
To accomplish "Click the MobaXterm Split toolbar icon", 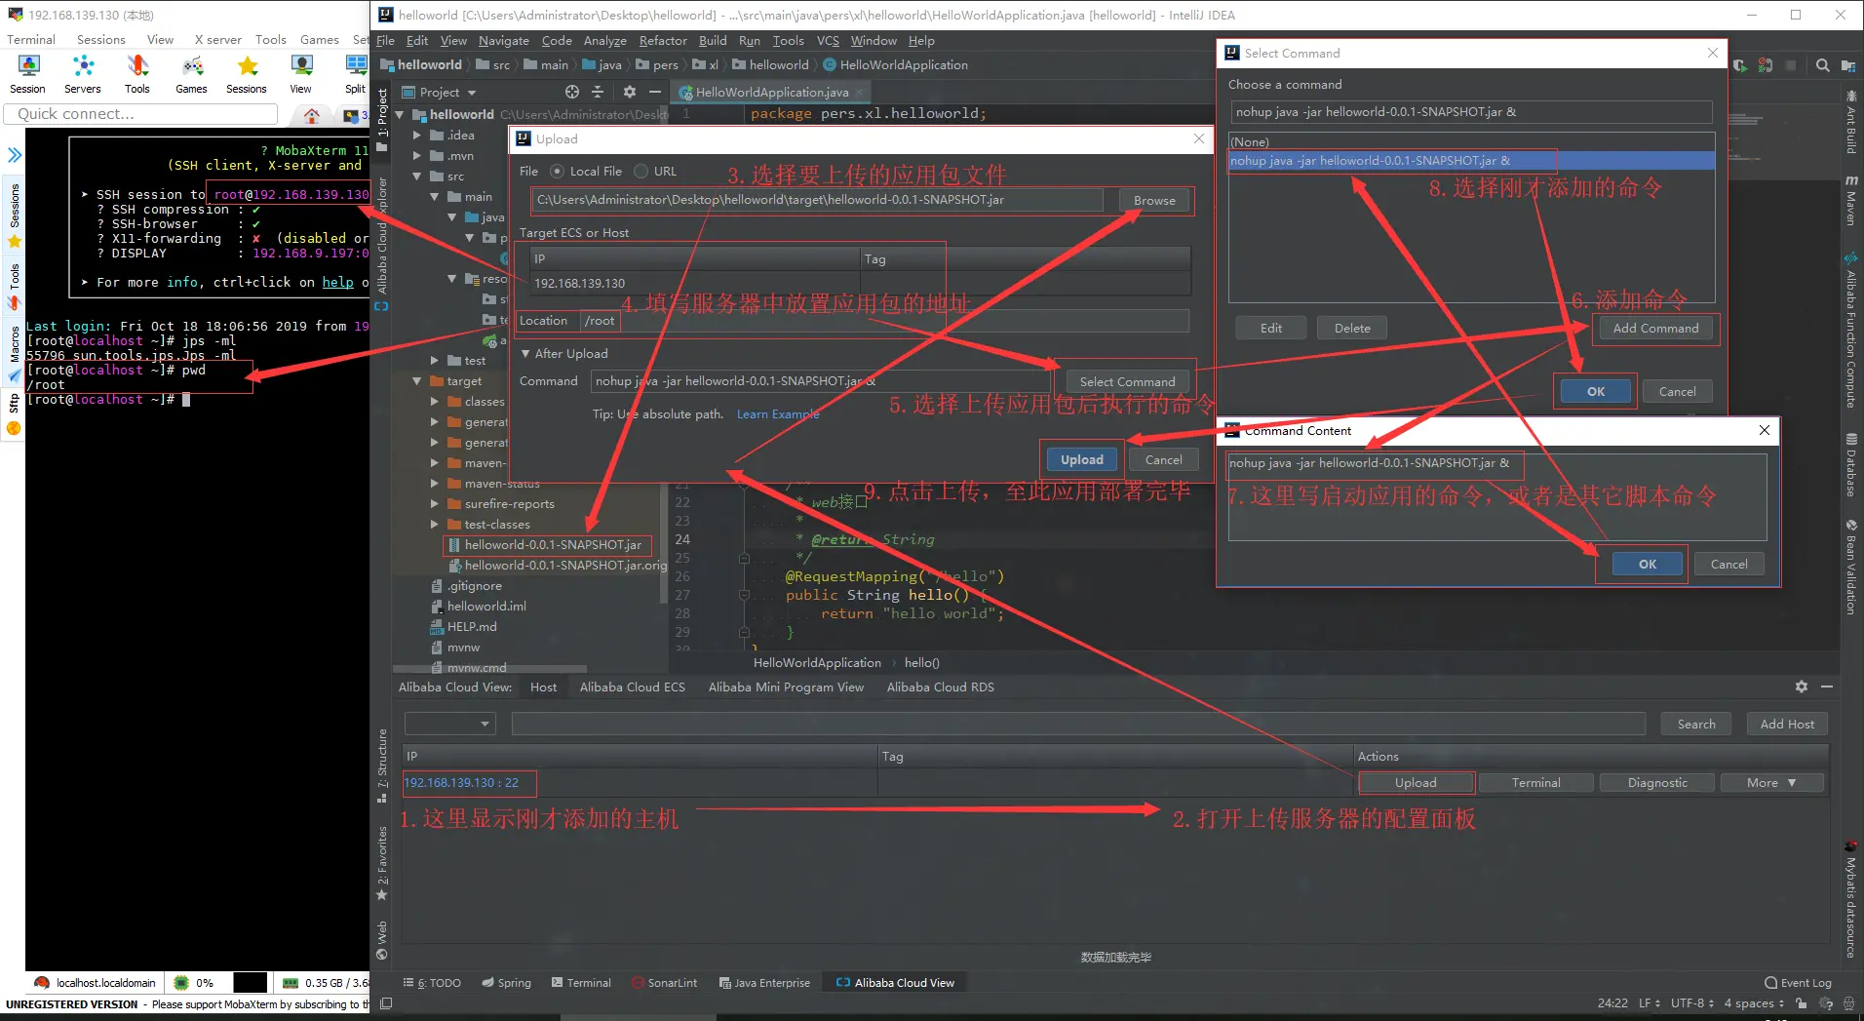I will tap(356, 73).
